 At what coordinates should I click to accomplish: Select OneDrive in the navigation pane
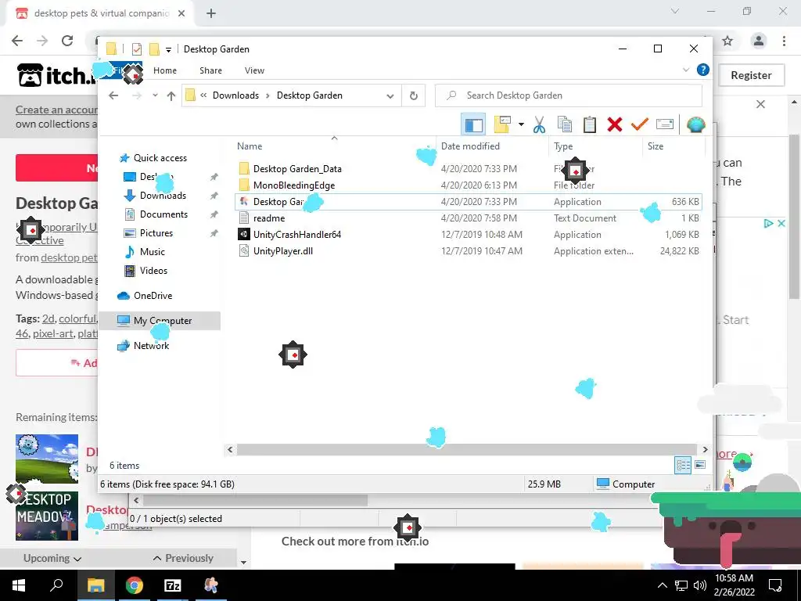point(153,295)
